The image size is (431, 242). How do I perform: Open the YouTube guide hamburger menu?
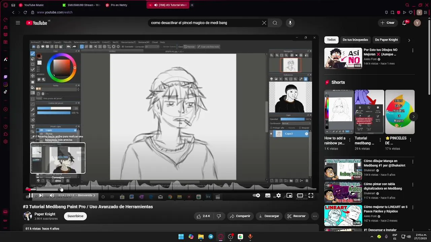[18, 23]
